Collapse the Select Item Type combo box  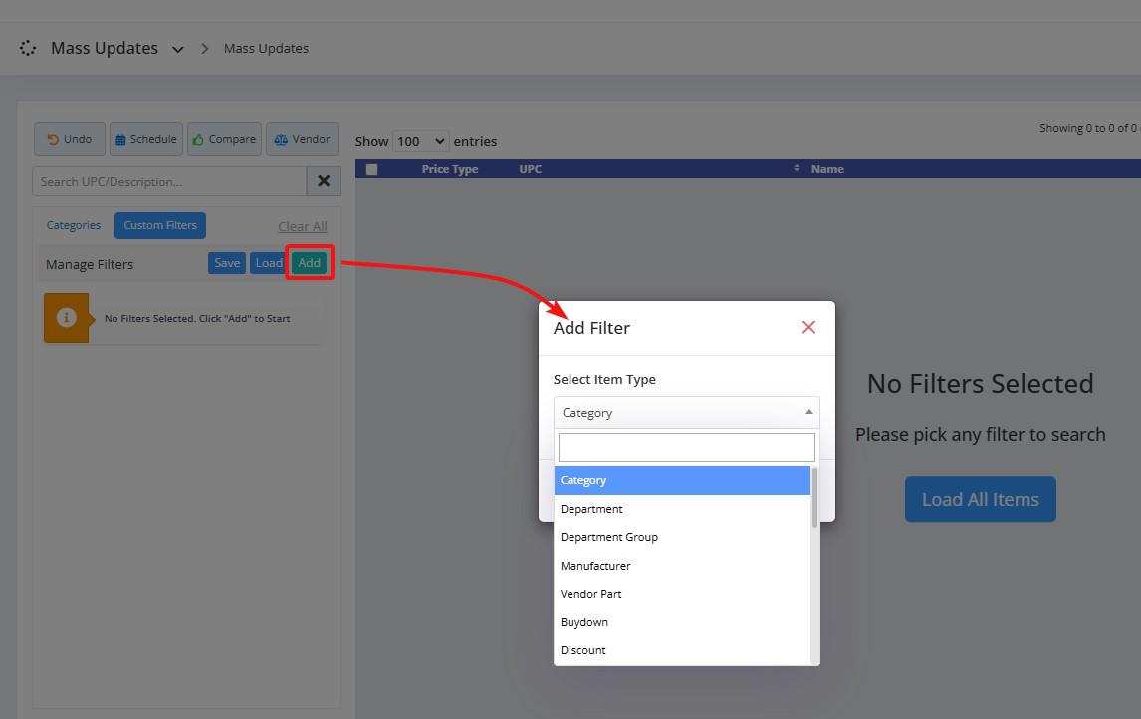(687, 412)
